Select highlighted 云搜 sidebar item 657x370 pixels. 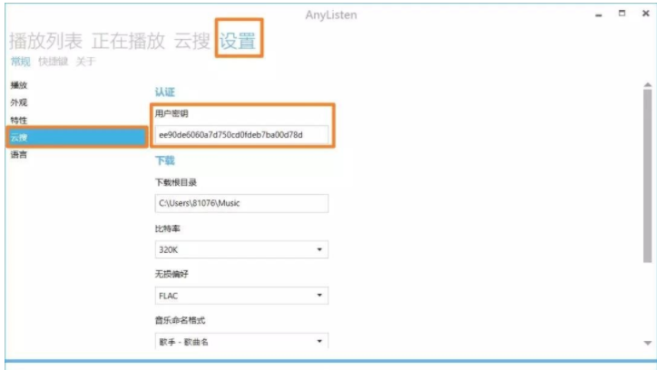[x=77, y=137]
